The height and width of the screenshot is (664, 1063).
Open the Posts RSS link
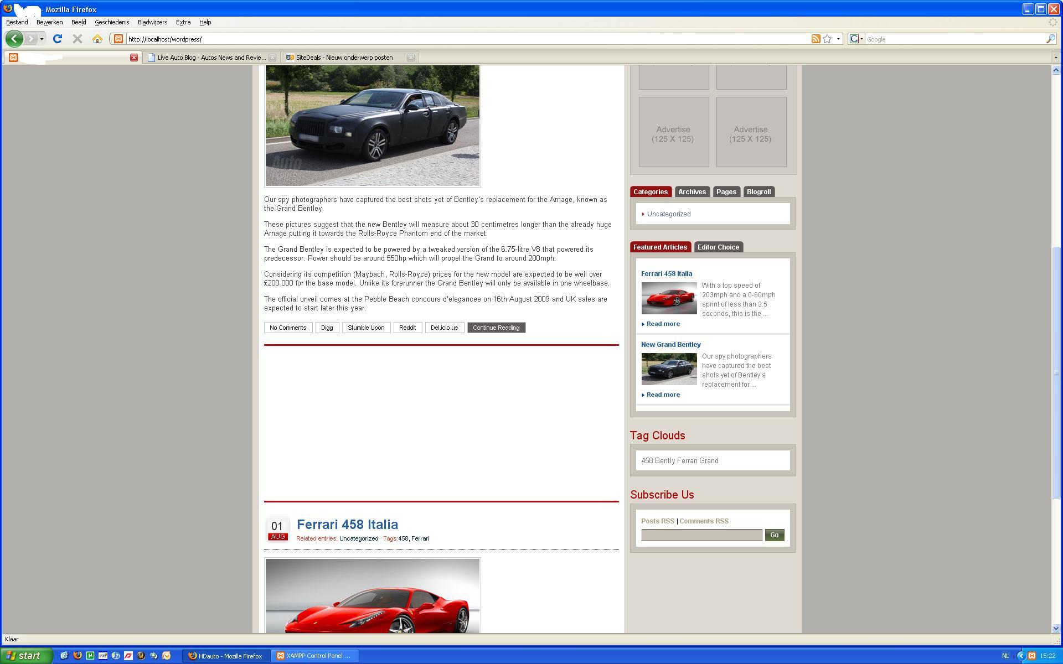pos(658,521)
